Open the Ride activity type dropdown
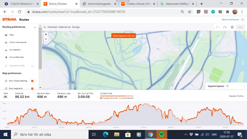This screenshot has width=247, height=139. (x=19, y=35)
